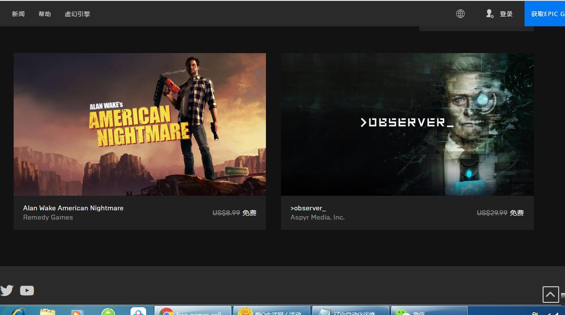
Task: Open the Twitter social link icon
Action: click(x=6, y=290)
